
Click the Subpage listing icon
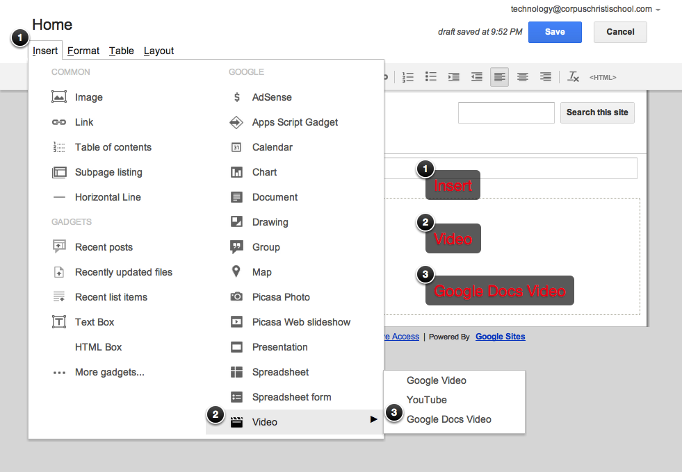click(x=59, y=172)
